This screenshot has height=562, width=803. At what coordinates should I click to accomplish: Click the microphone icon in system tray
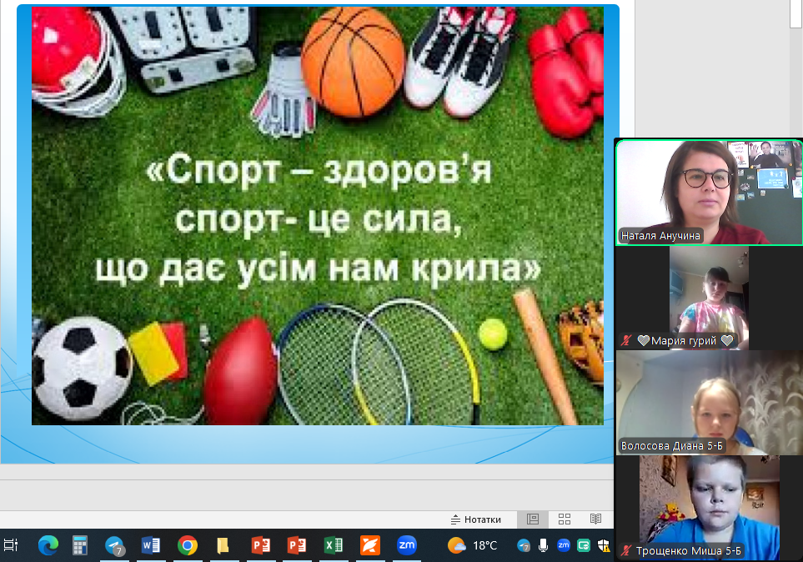(544, 545)
